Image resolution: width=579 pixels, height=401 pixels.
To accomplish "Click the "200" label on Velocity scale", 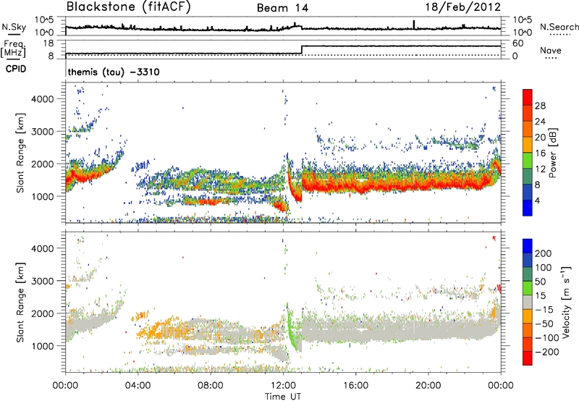I will (x=544, y=253).
